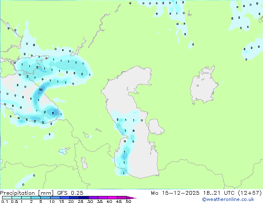Select the 10 mm legend color swatch
Image resolution: width=263 pixels, height=203 pixels.
coord(55,198)
